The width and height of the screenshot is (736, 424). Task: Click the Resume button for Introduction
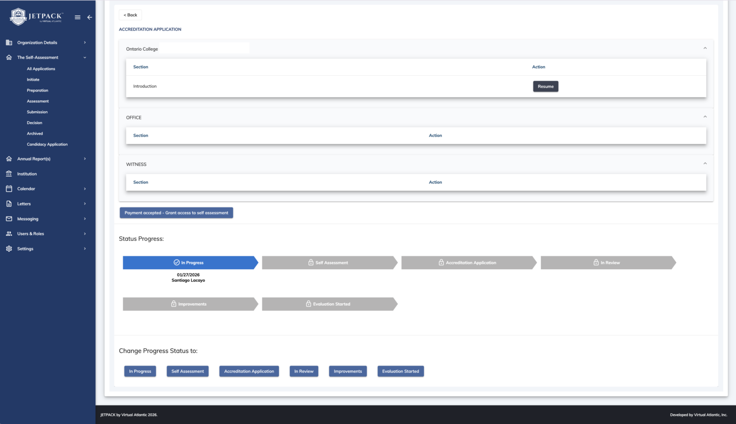coord(545,86)
